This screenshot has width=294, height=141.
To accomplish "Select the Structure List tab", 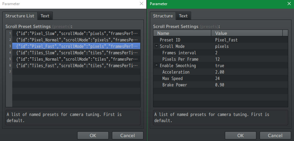I will click(20, 16).
